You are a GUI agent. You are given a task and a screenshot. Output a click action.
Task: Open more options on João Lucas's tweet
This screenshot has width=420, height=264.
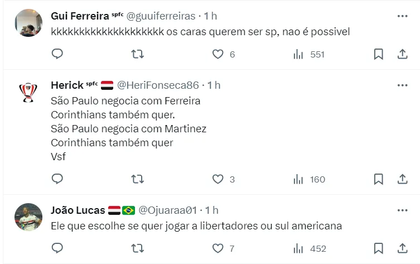(x=402, y=210)
